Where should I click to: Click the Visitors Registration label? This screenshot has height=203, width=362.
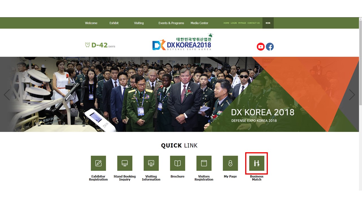(x=204, y=178)
